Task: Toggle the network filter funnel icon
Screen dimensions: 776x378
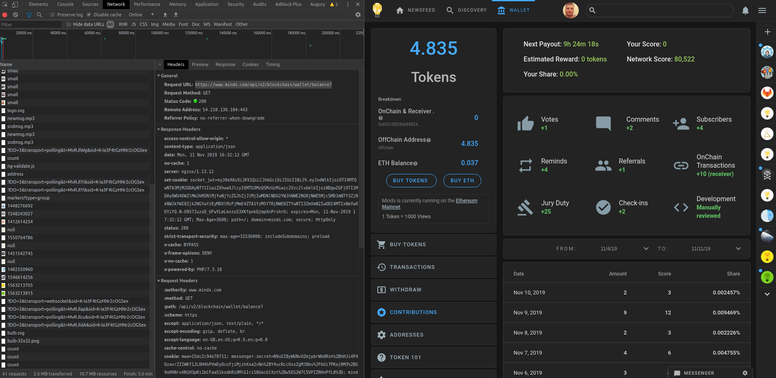Action: pos(29,15)
